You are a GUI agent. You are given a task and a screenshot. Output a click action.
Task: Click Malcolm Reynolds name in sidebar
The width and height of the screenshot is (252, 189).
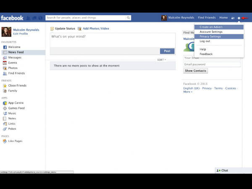pos(26,30)
